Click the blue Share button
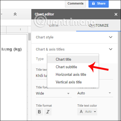Screen dimensions: 121x121 (99, 4)
